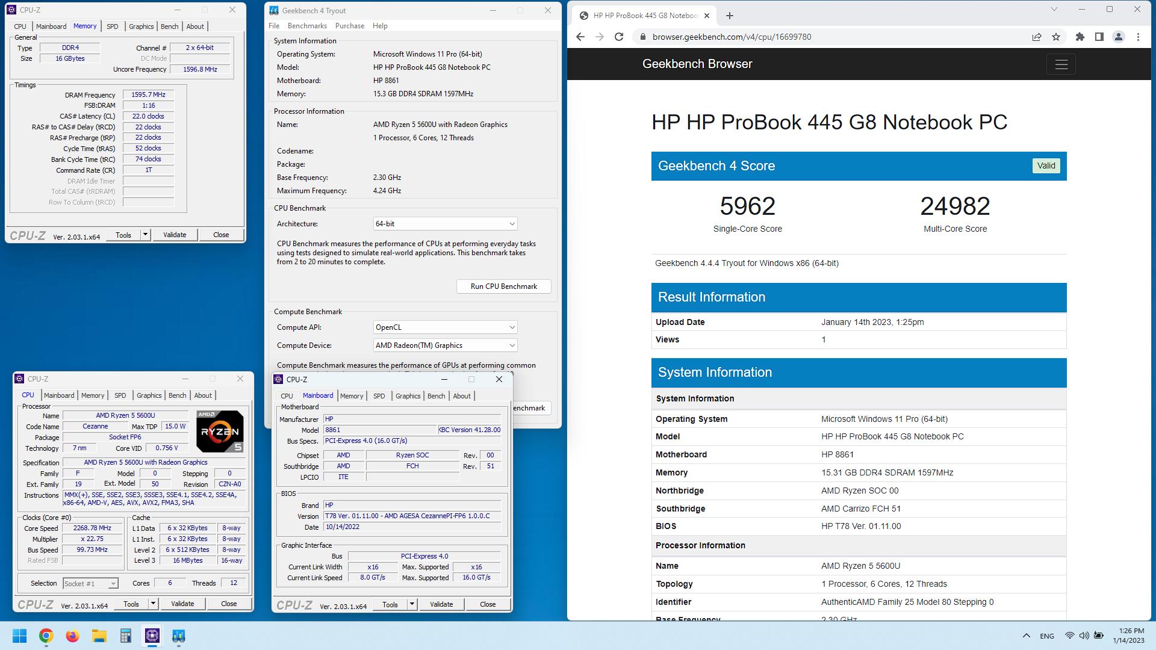The image size is (1156, 650).
Task: Reload the Geekbench results page
Action: coord(619,37)
